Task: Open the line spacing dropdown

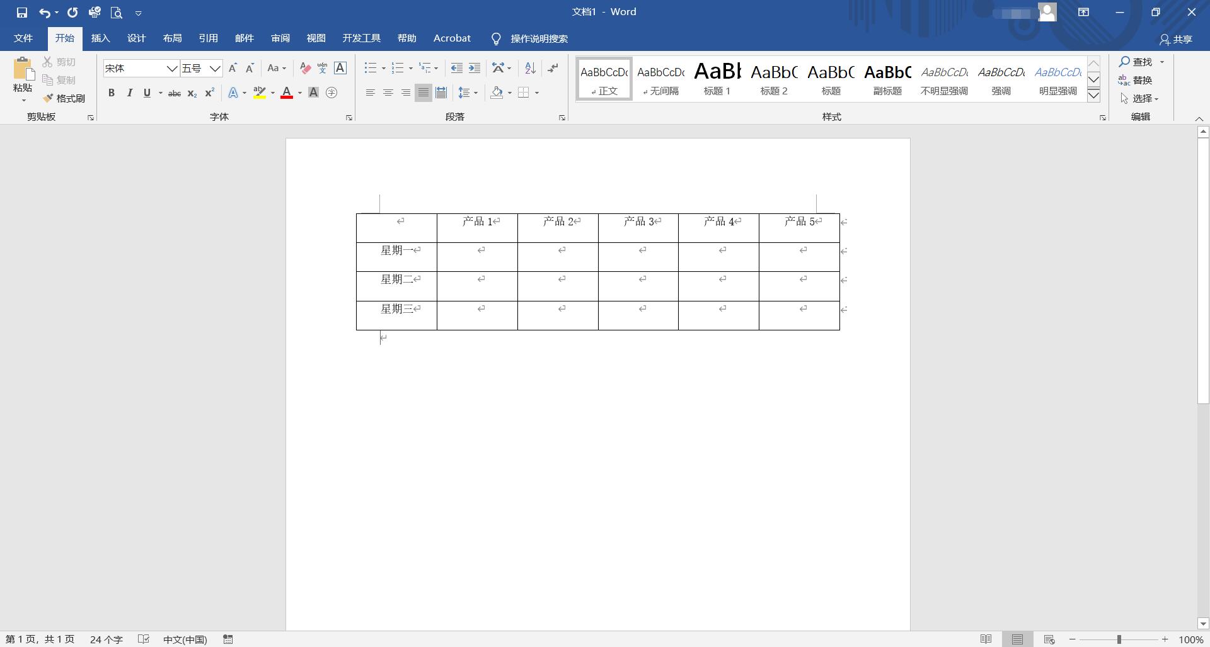Action: (468, 93)
